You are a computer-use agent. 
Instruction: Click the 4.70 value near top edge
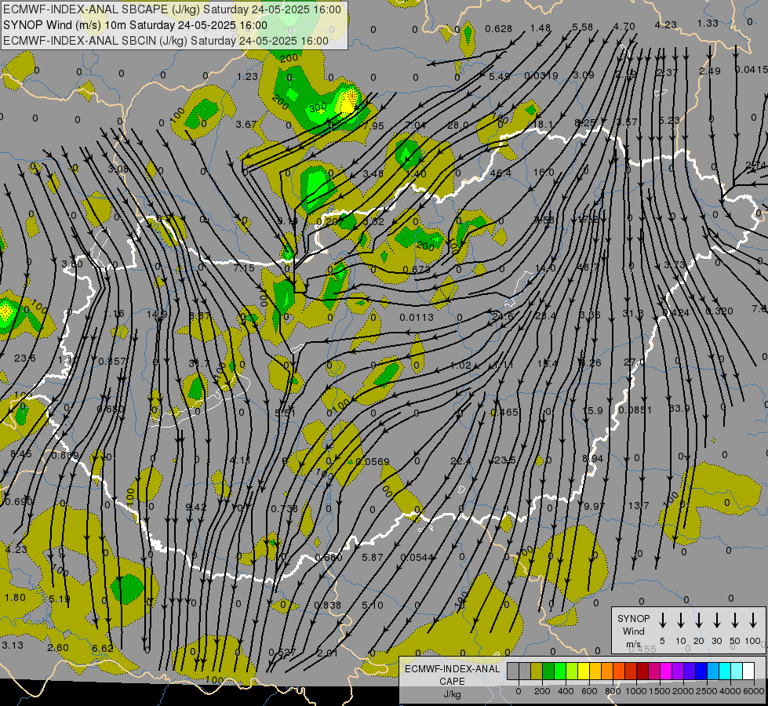point(624,27)
